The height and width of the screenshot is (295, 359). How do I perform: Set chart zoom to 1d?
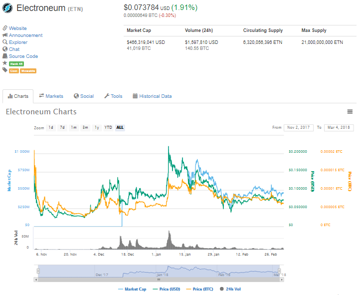(51, 127)
